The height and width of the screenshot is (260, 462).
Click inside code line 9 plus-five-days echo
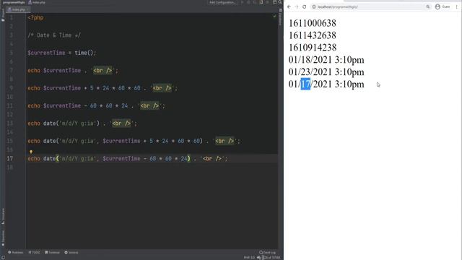pyautogui.click(x=103, y=88)
